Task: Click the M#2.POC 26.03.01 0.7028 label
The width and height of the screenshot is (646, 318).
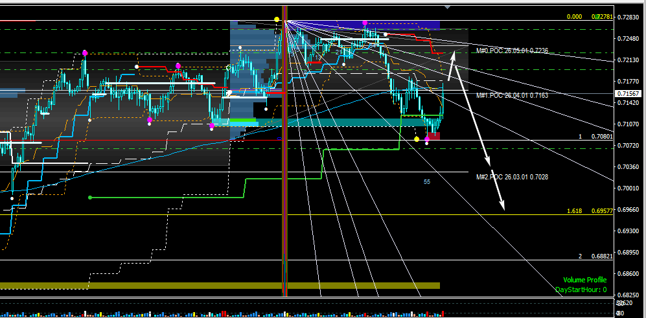Action: (512, 177)
